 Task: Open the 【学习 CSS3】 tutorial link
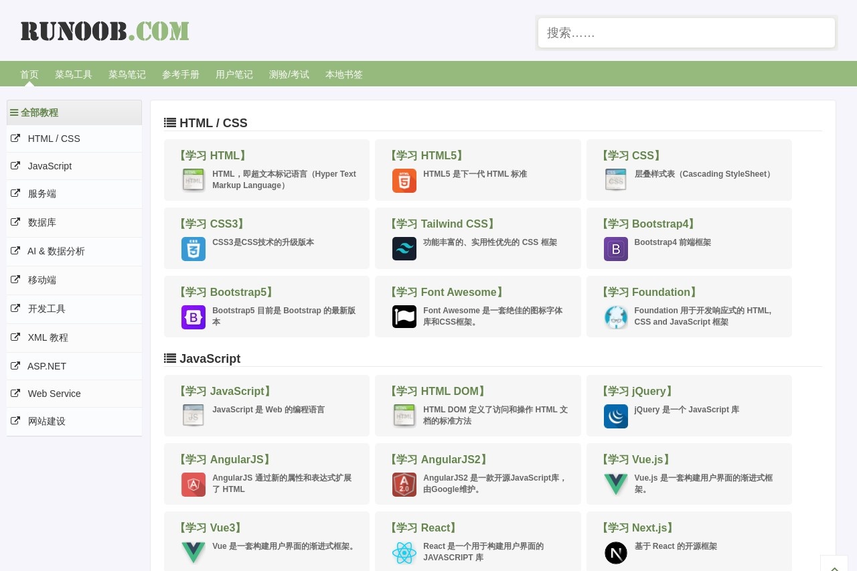[x=212, y=224]
